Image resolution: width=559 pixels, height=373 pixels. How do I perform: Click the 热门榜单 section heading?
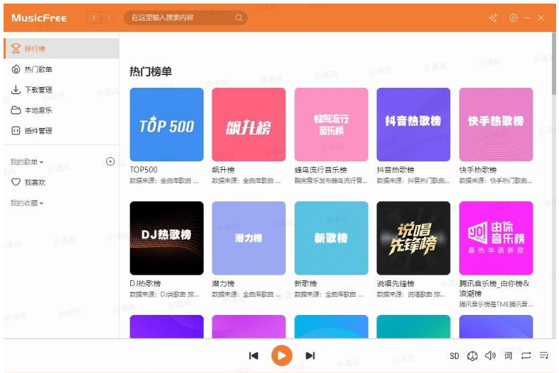[x=151, y=71]
